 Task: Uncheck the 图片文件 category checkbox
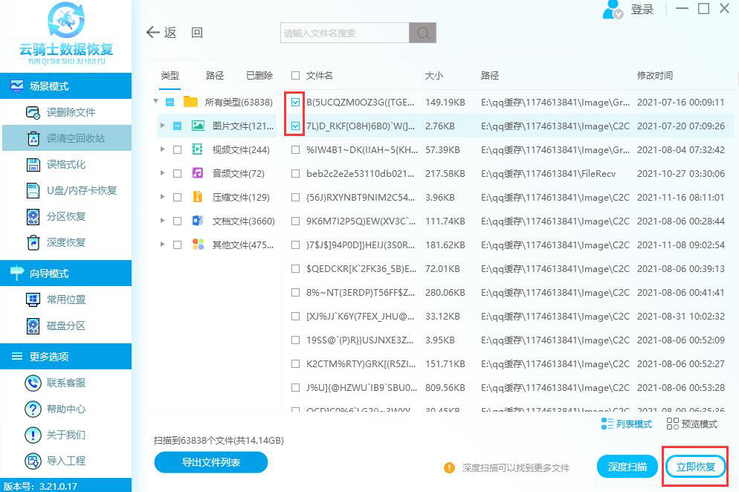tap(175, 126)
